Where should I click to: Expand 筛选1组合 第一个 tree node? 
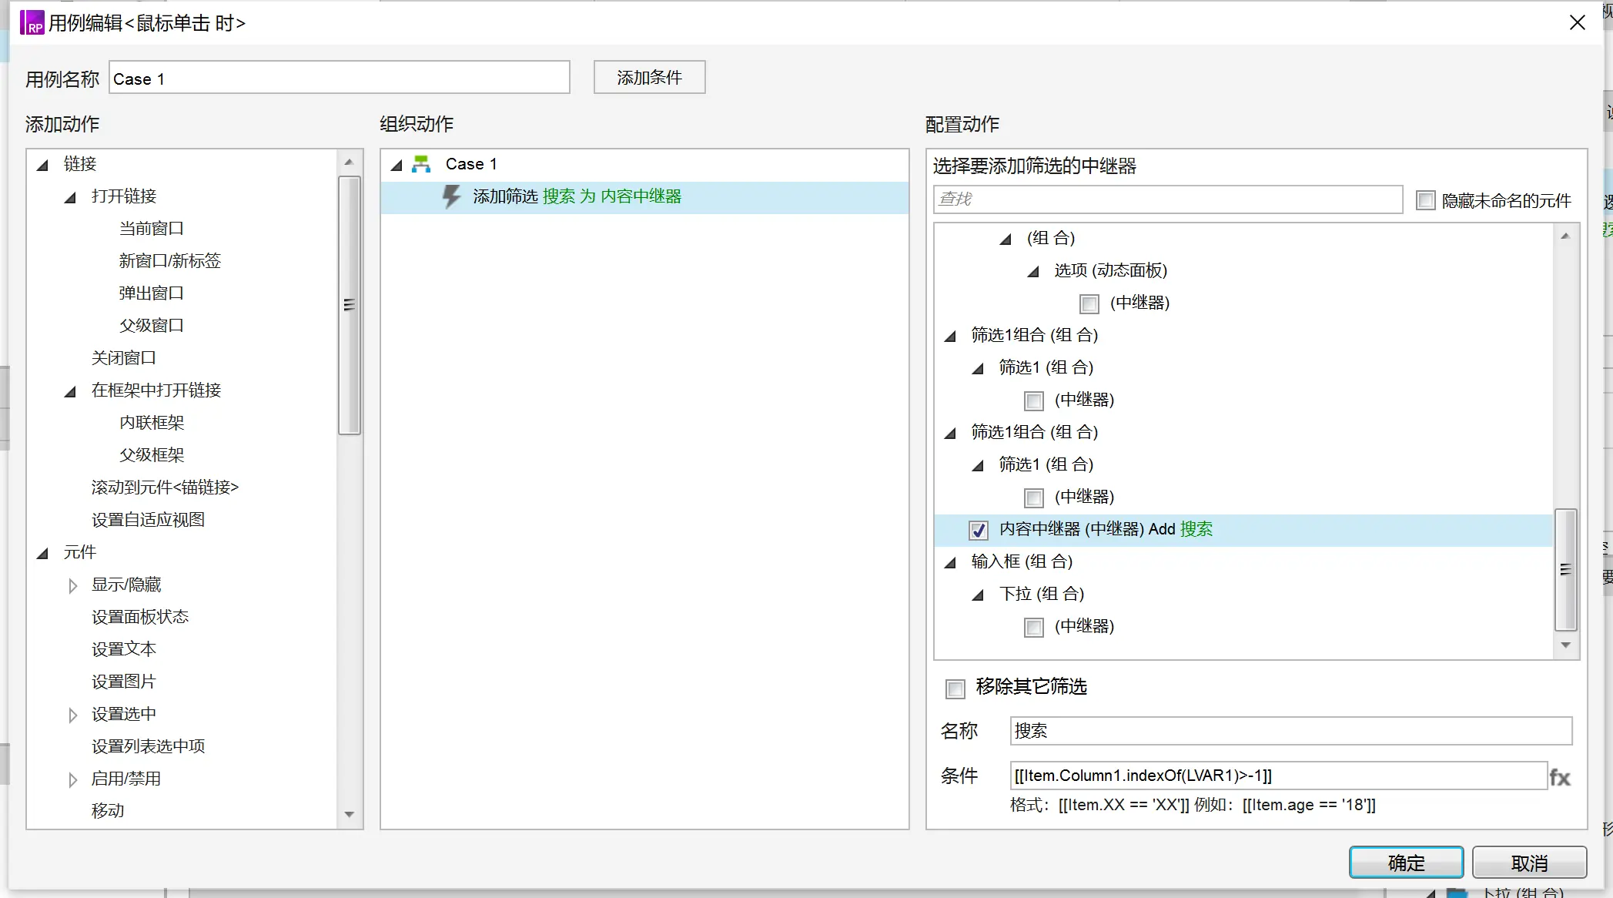[x=952, y=334]
